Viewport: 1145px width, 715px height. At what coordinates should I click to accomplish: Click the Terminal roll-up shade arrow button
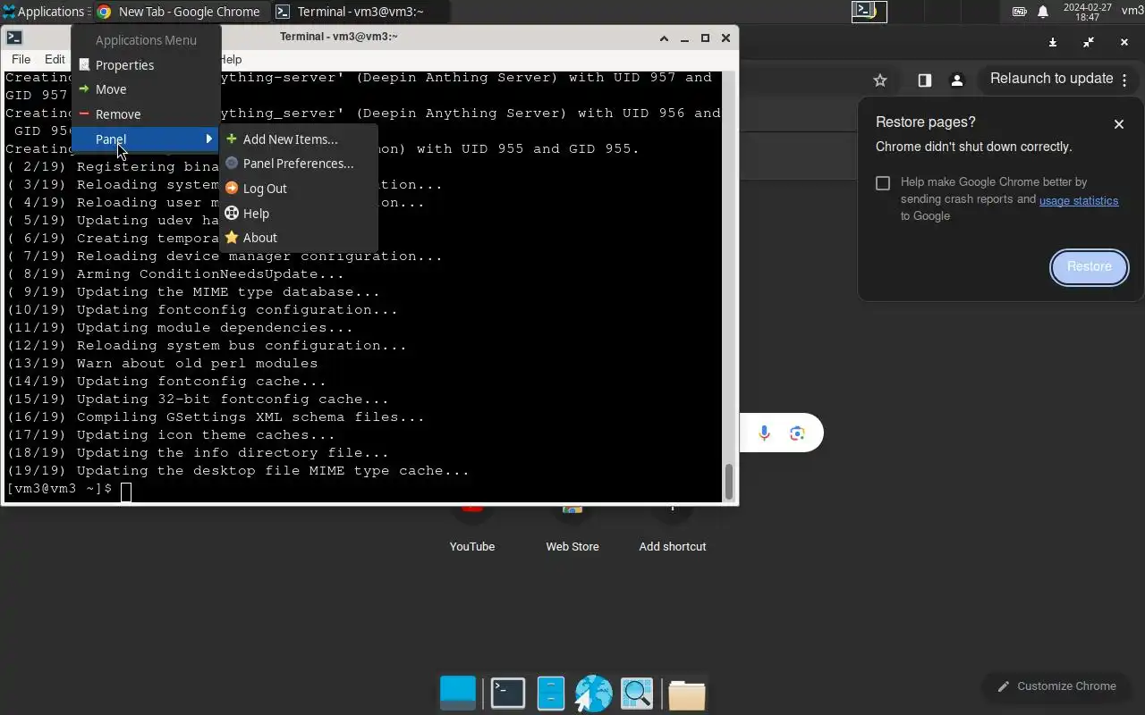coord(664,38)
